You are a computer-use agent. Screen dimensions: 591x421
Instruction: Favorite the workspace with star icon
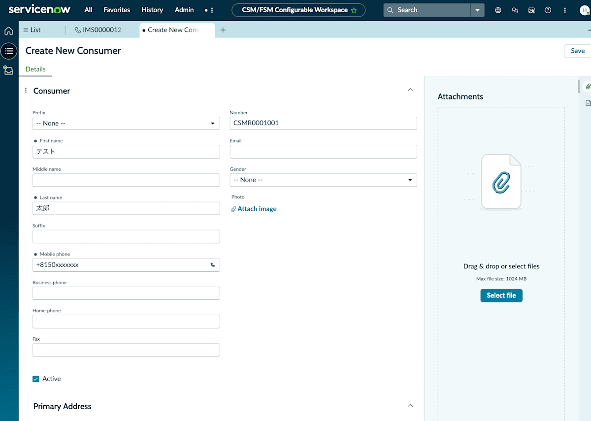pyautogui.click(x=354, y=10)
